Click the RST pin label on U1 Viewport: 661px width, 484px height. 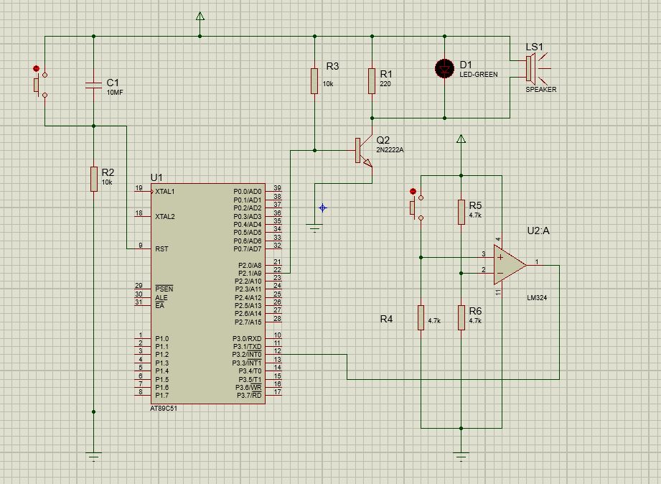(x=161, y=248)
